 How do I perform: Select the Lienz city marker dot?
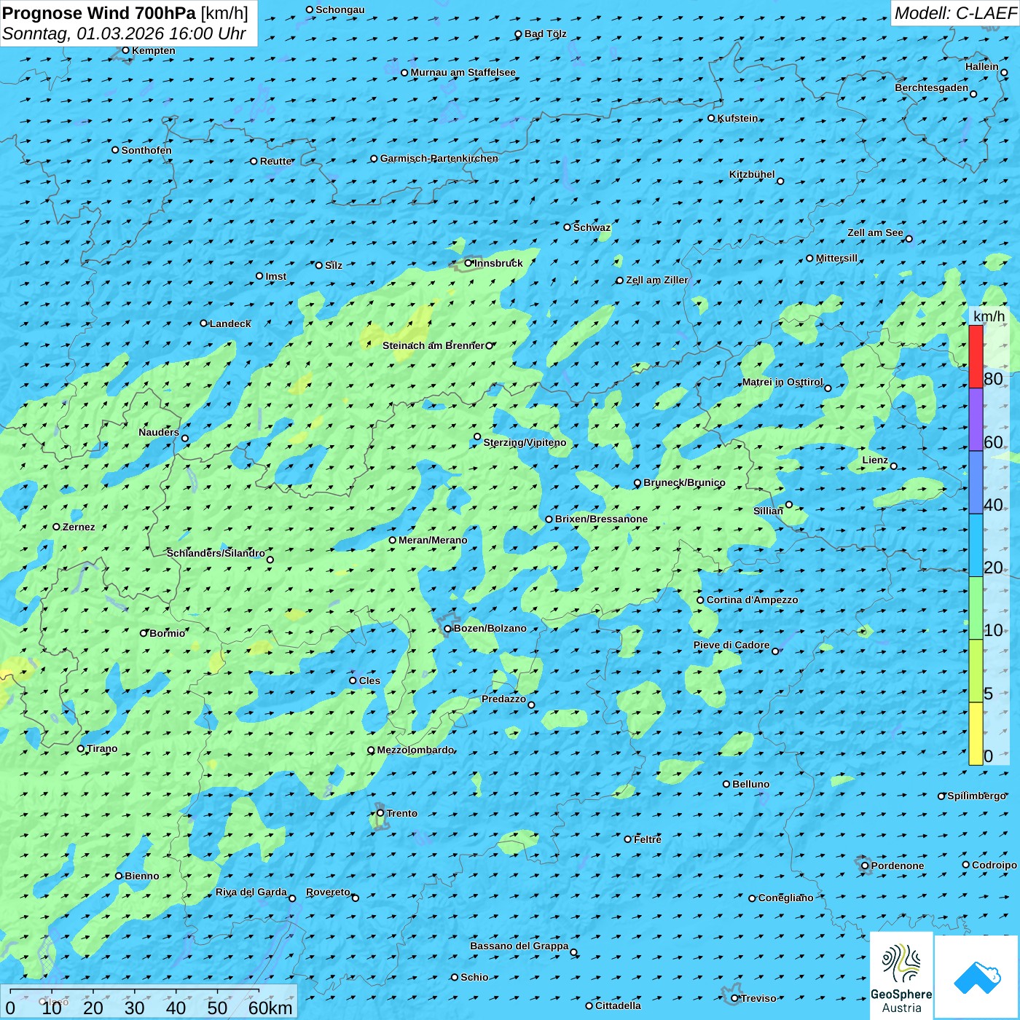[x=894, y=466]
